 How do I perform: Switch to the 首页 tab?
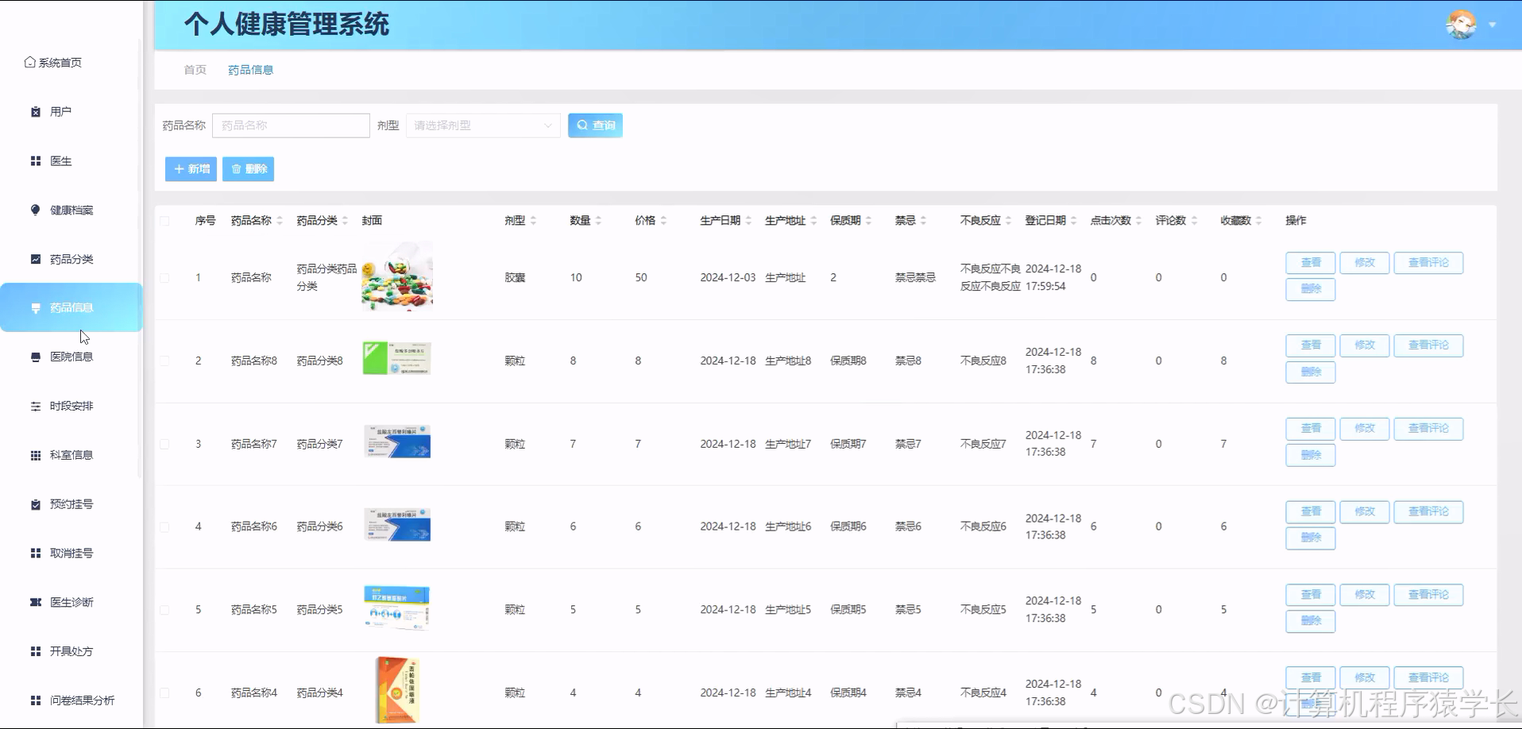(x=194, y=70)
